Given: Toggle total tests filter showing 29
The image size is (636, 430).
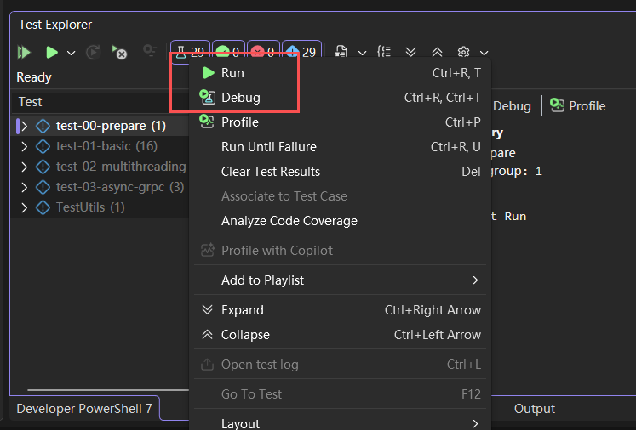Looking at the screenshot, I should point(190,52).
